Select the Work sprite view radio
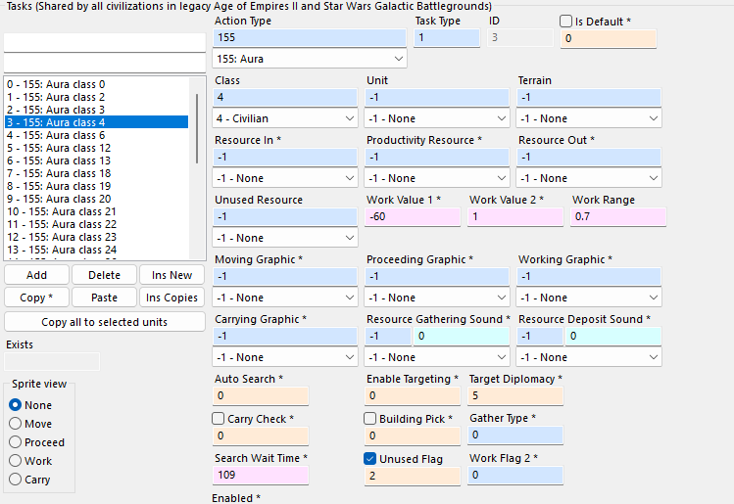 [15, 461]
